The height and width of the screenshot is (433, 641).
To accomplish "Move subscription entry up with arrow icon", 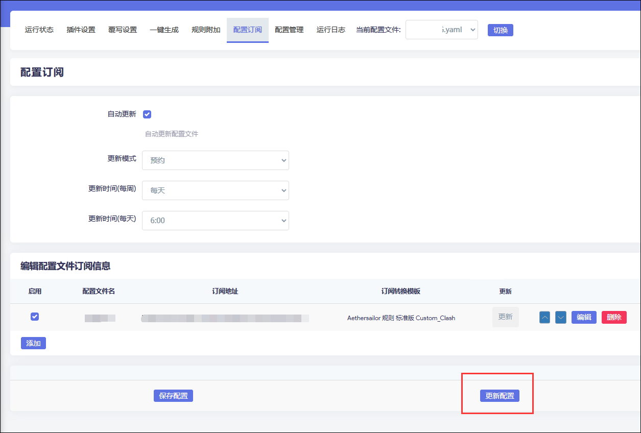I will pos(544,317).
